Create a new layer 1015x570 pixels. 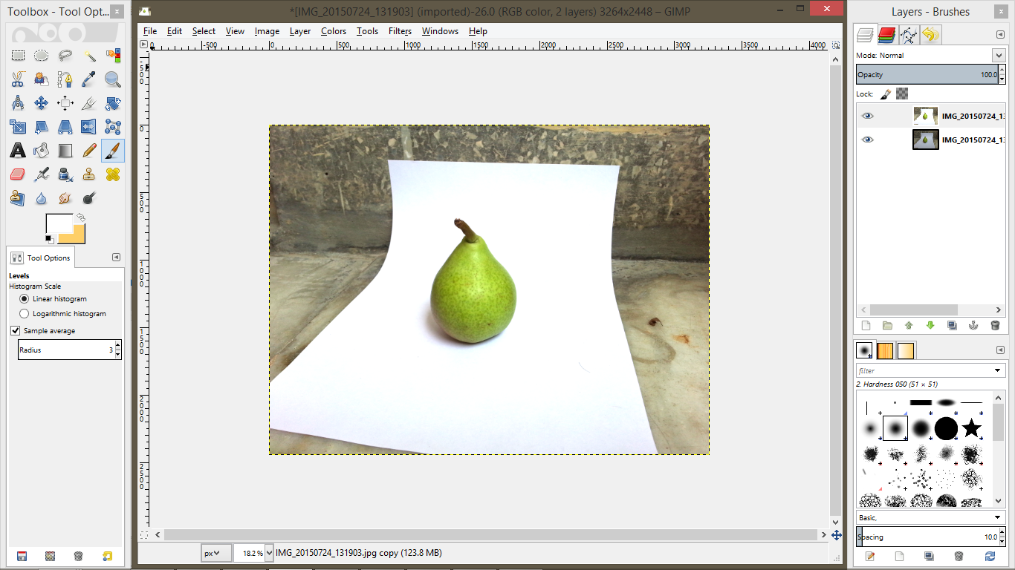point(865,325)
